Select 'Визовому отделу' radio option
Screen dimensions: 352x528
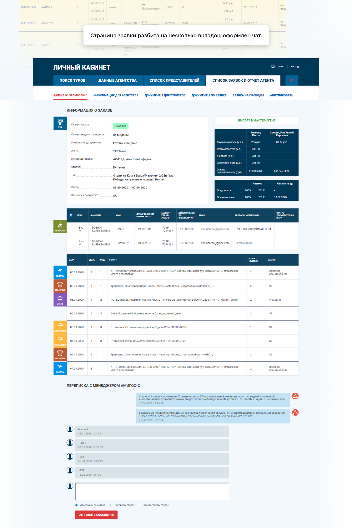point(112,505)
